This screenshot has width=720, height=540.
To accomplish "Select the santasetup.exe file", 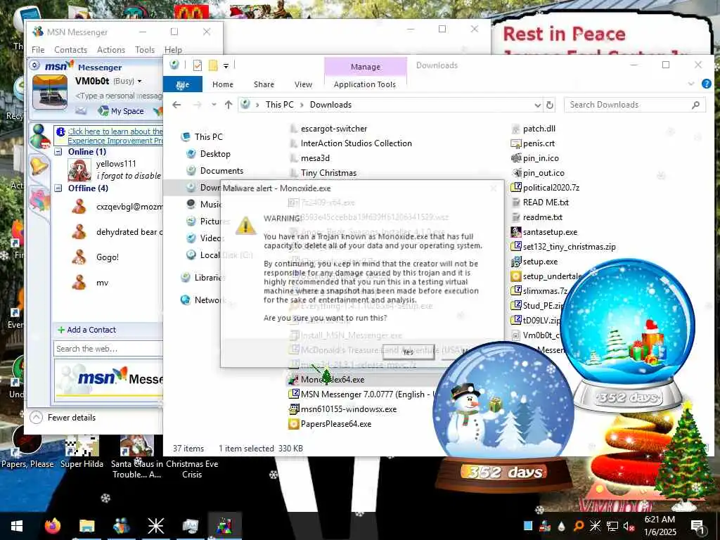I will click(x=550, y=232).
